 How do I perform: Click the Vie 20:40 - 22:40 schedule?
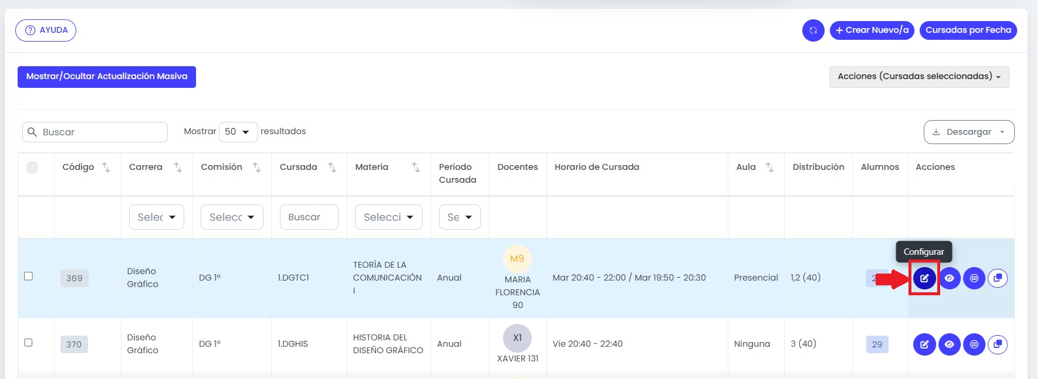click(587, 344)
